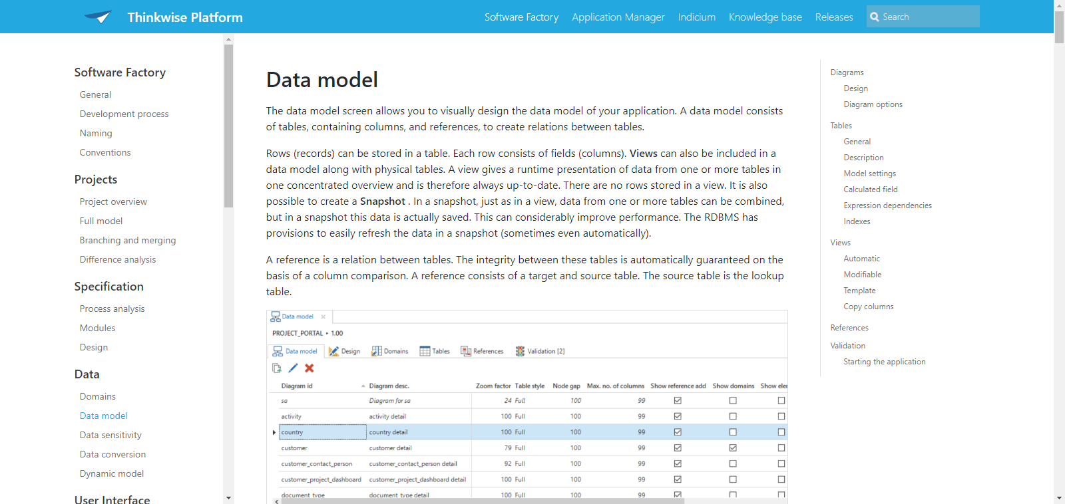Click the Data sidebar heading
1065x504 pixels.
pyautogui.click(x=87, y=374)
